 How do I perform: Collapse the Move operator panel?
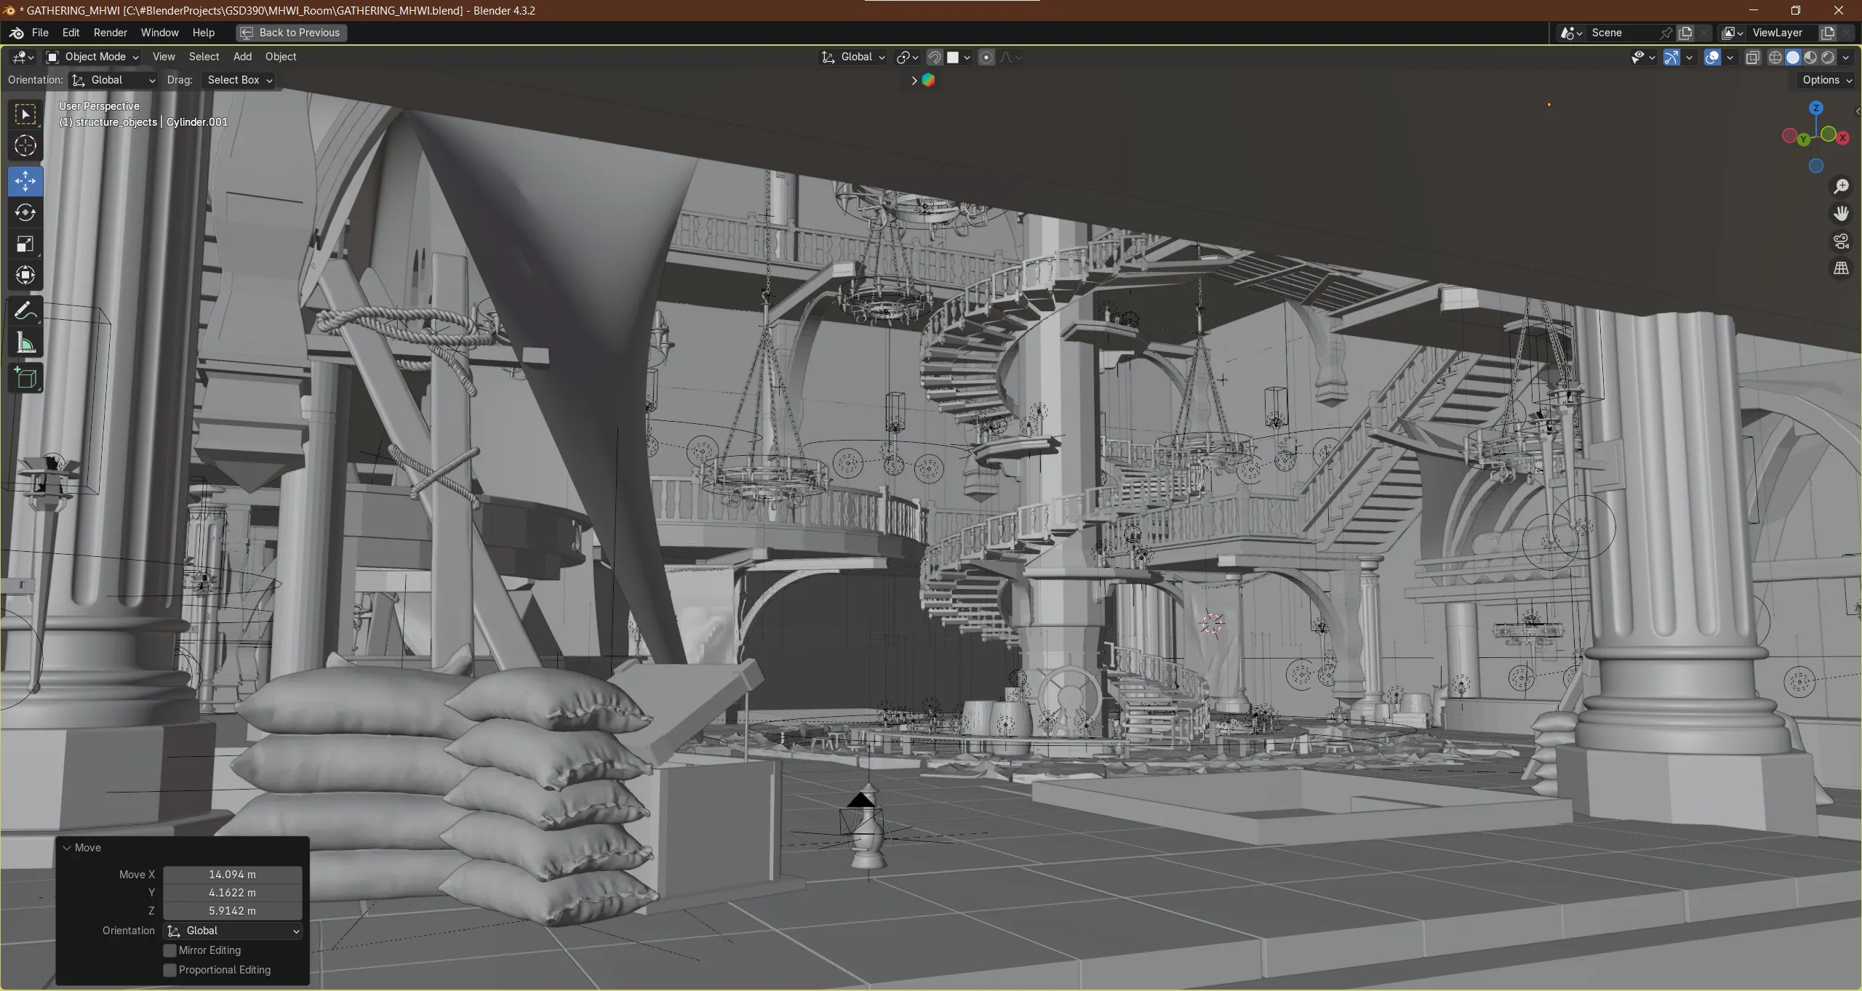click(67, 848)
